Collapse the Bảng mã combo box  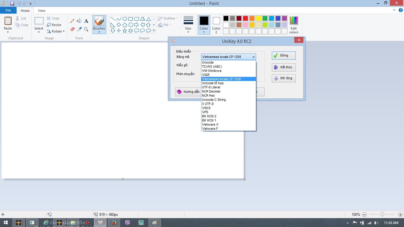pyautogui.click(x=253, y=57)
